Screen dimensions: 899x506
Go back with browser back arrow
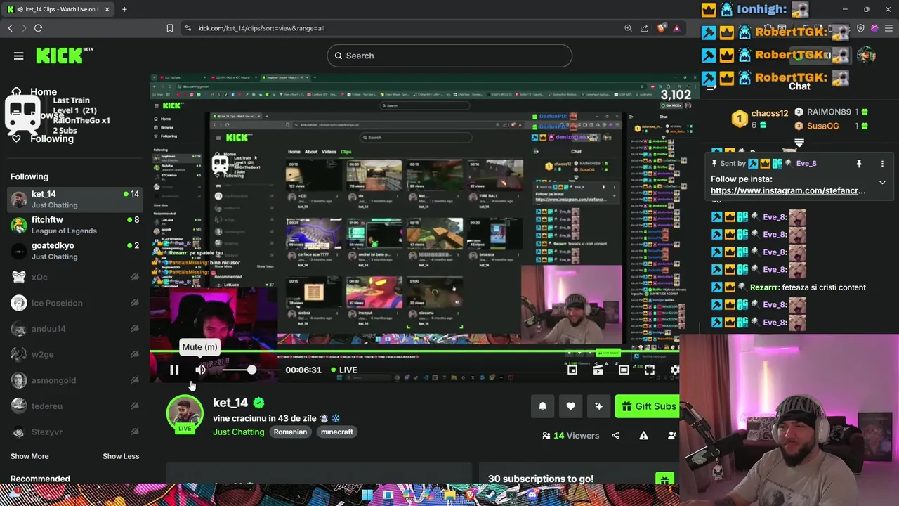(10, 28)
